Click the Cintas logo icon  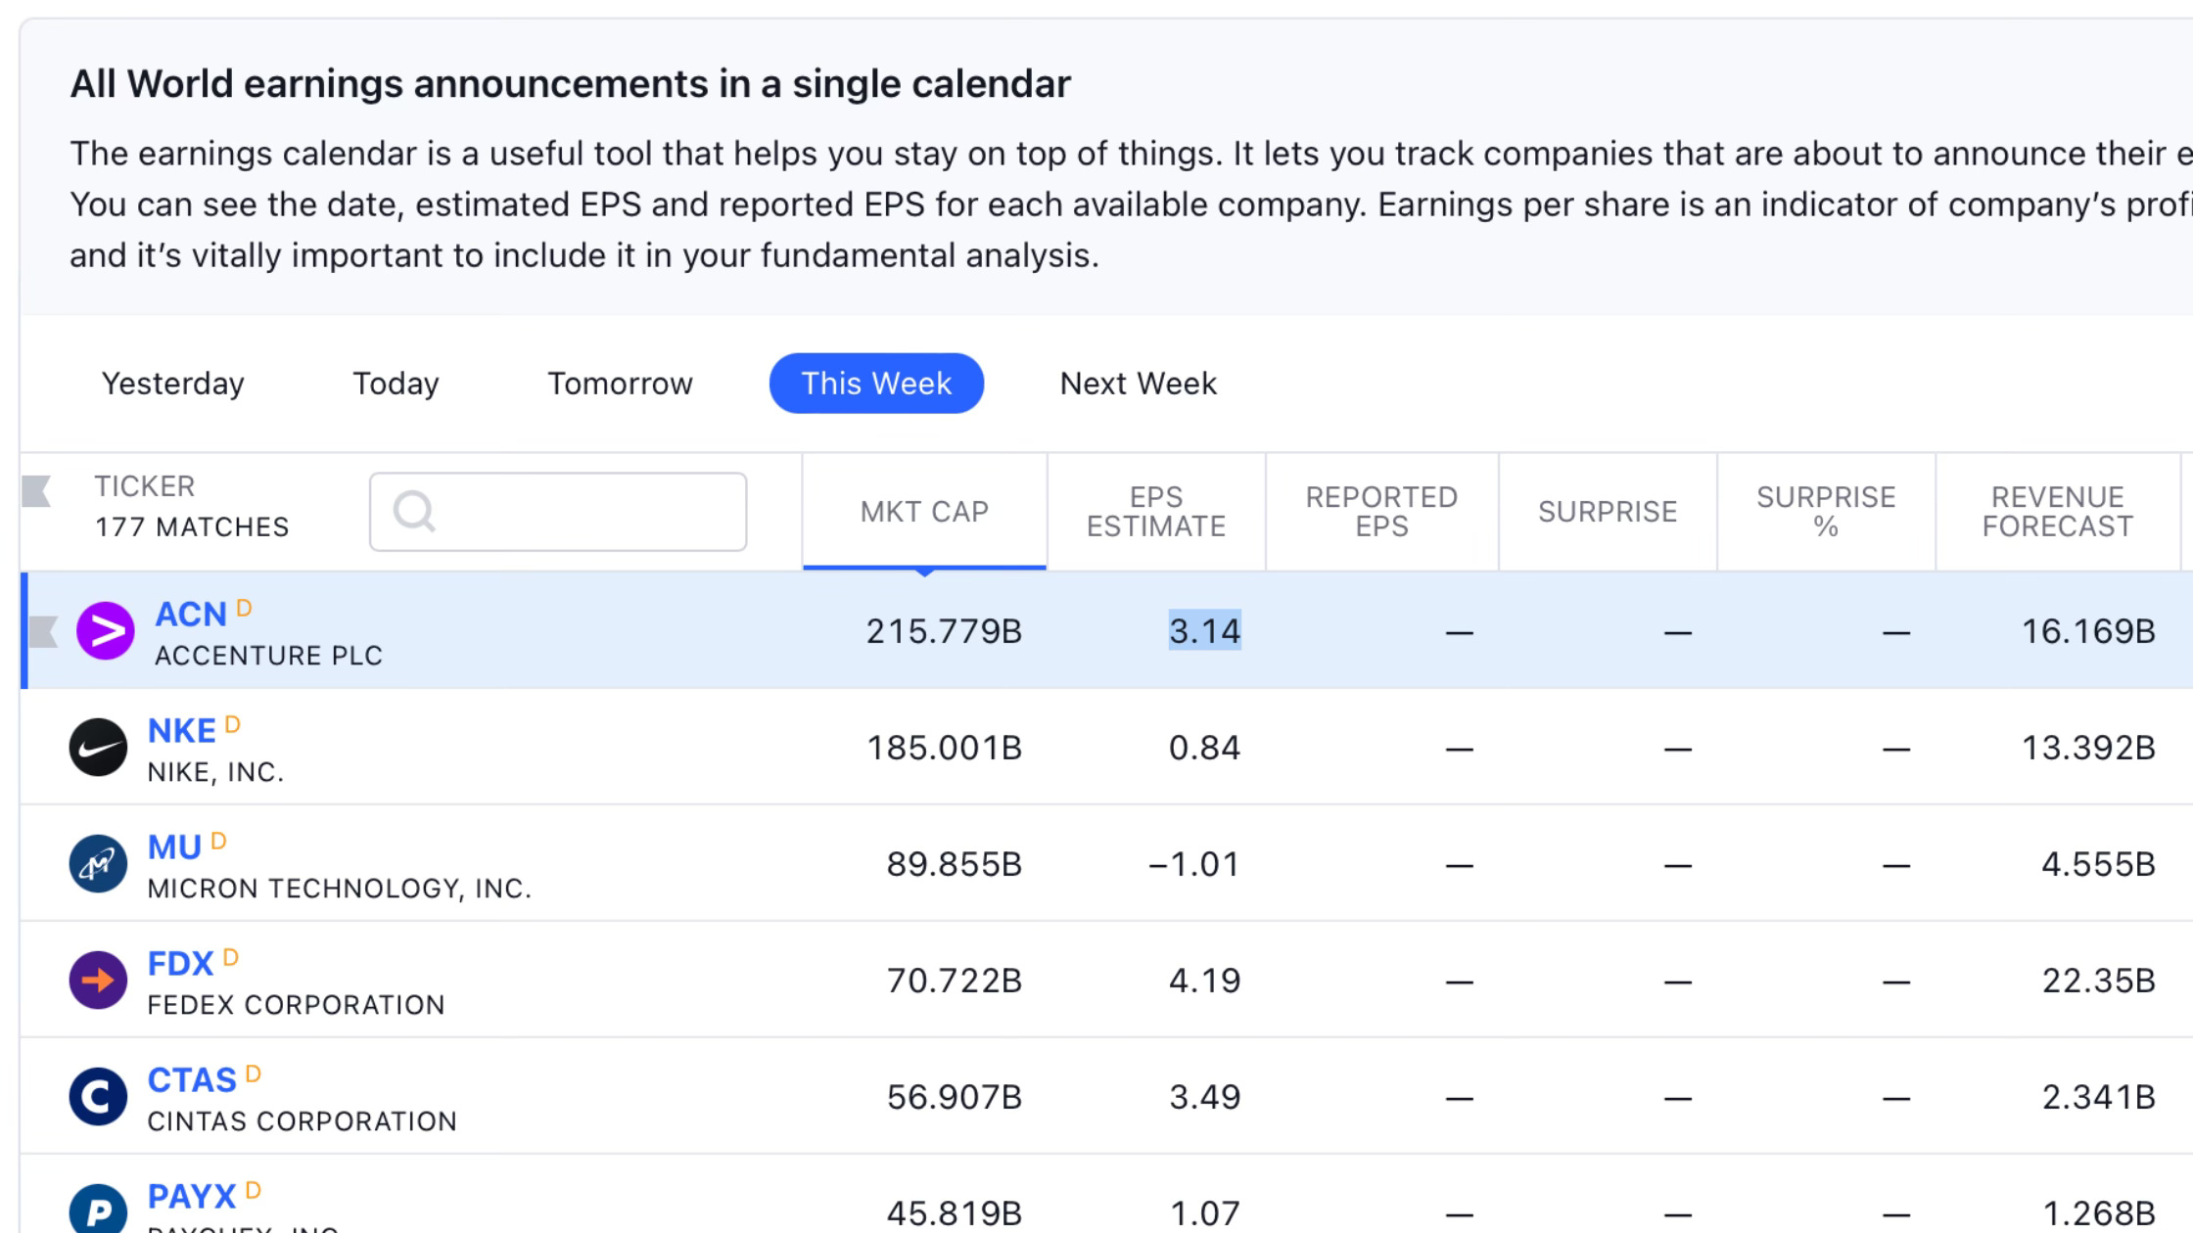click(98, 1097)
